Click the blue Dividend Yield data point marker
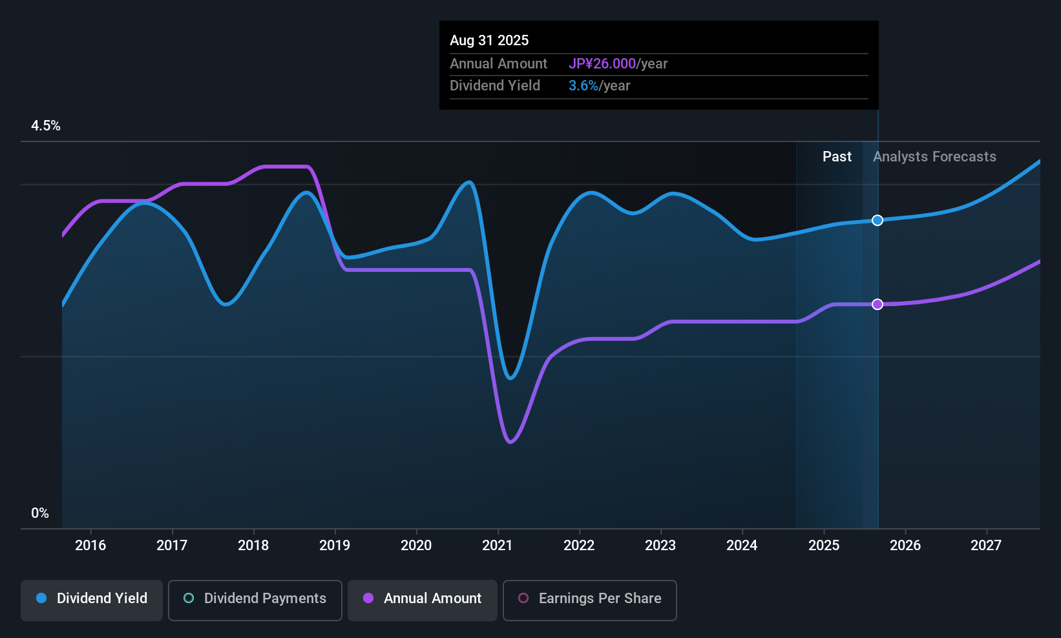 (x=877, y=220)
